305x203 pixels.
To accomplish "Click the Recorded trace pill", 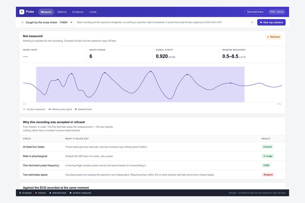I will pos(255,12).
